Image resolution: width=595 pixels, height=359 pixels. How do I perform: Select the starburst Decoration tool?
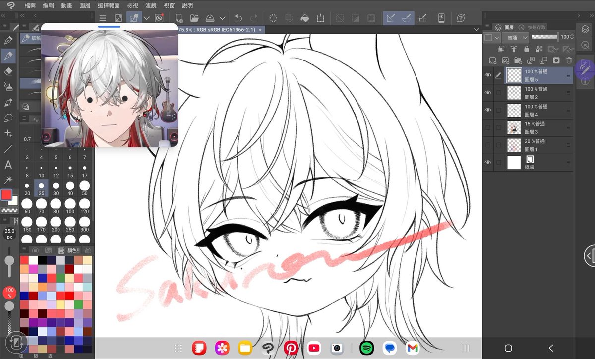point(8,179)
